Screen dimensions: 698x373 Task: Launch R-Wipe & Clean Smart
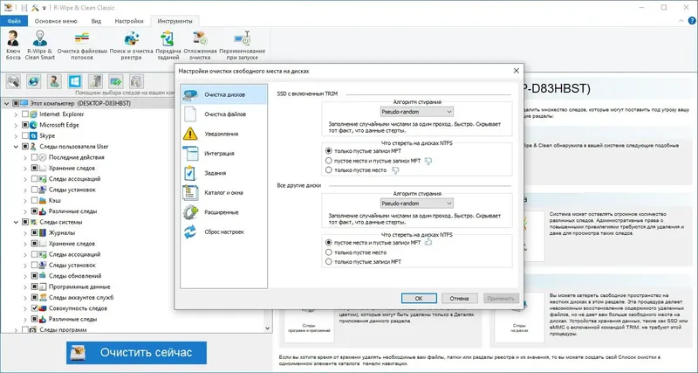(x=40, y=45)
